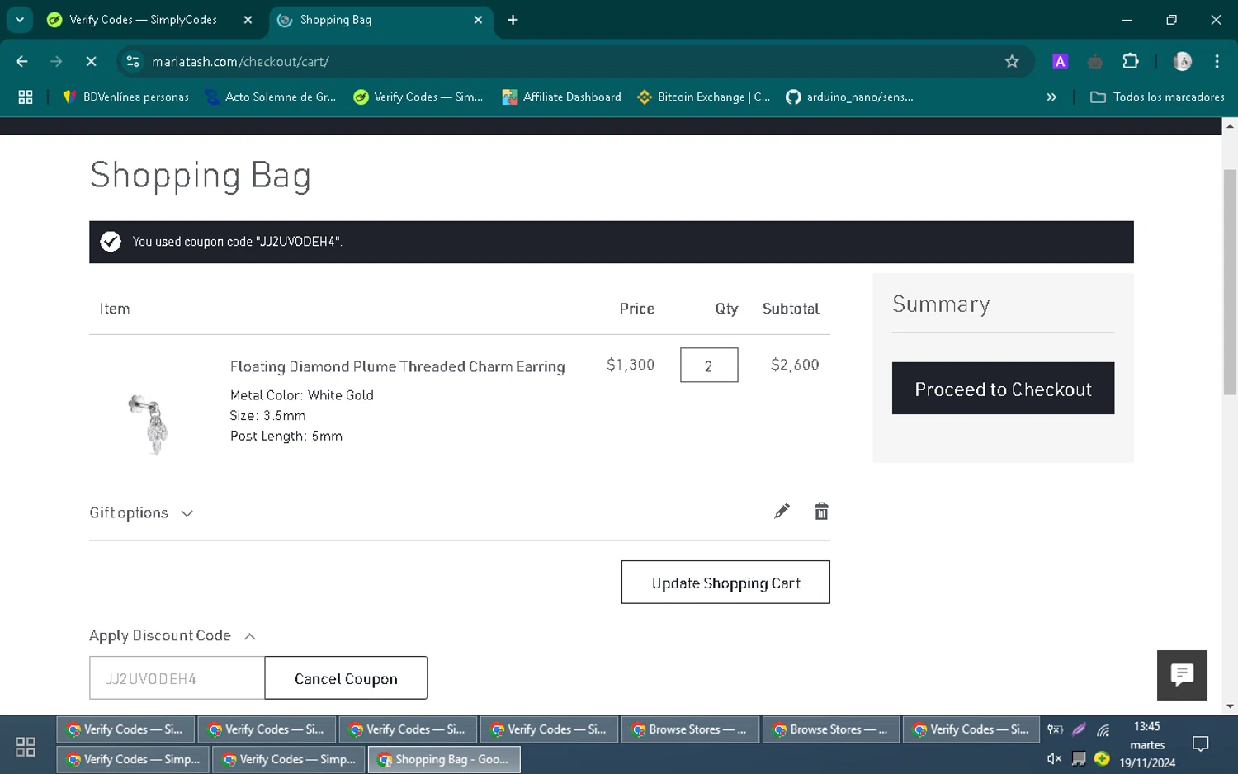Viewport: 1238px width, 774px height.
Task: Open the live chat widget
Action: (x=1182, y=675)
